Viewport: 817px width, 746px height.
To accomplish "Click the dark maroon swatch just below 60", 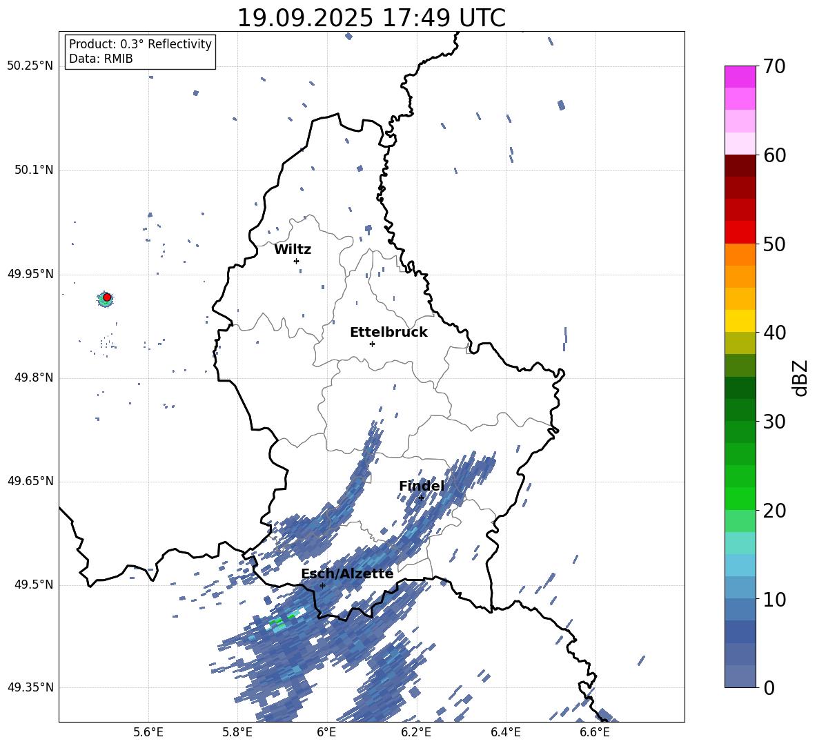I will [740, 166].
